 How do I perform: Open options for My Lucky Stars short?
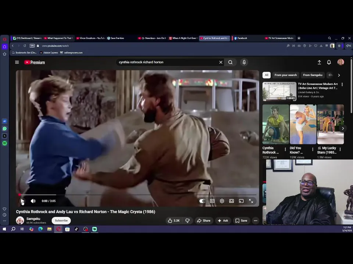click(x=340, y=149)
